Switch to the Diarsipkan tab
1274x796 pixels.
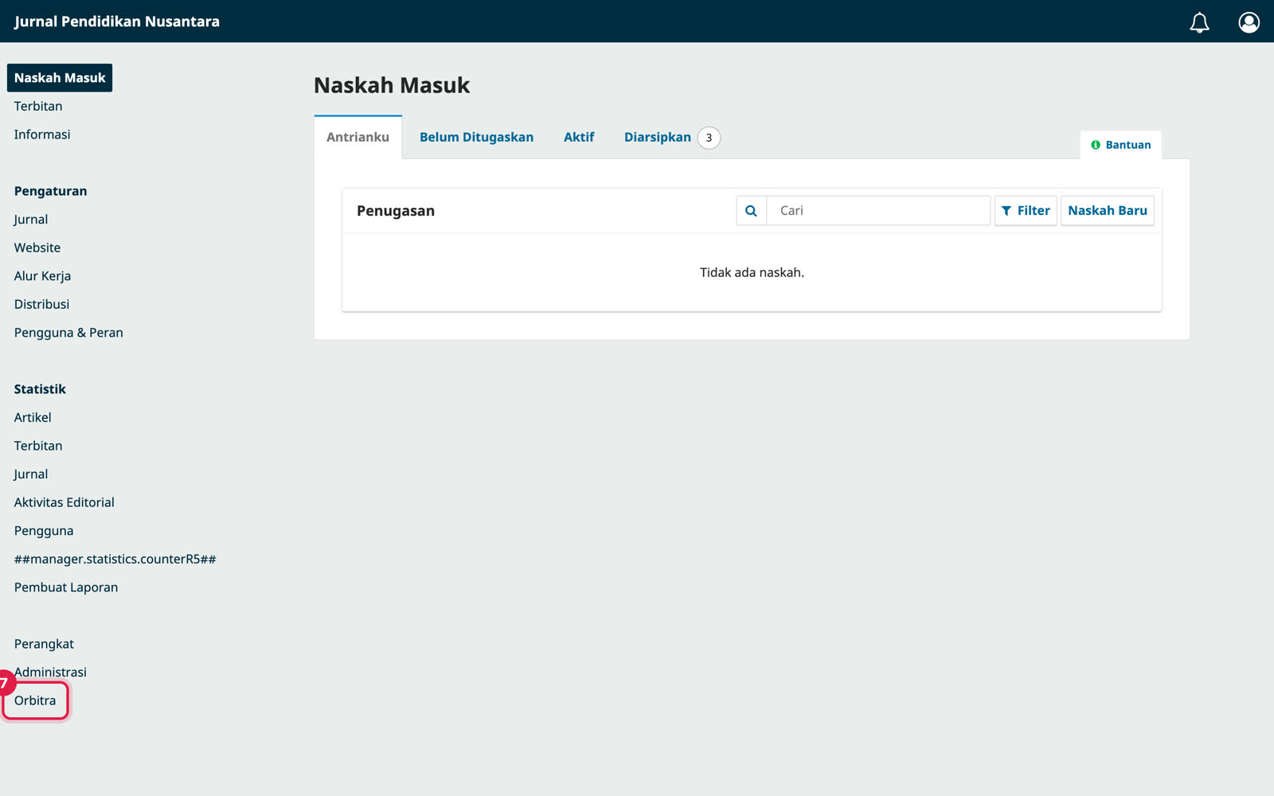672,137
